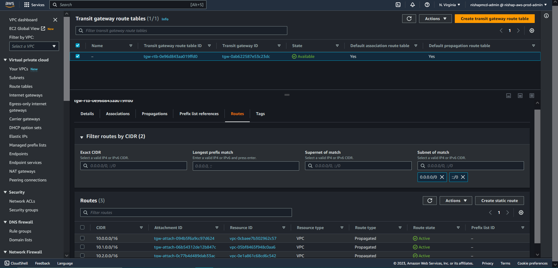Open the Services grid menu
This screenshot has width=558, height=268.
tap(34, 5)
